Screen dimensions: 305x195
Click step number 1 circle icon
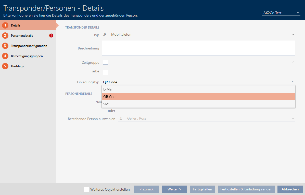point(5,25)
